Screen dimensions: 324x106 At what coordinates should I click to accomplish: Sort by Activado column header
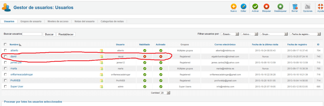[x=161, y=45]
